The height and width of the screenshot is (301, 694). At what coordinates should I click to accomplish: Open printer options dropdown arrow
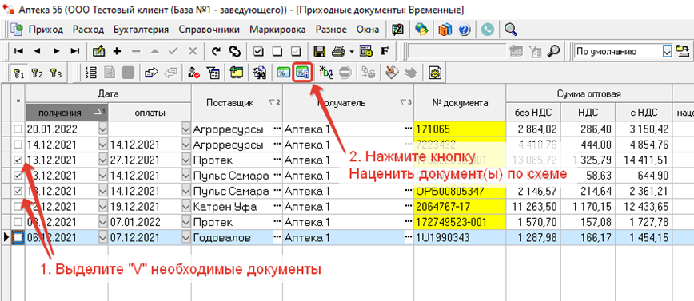tap(352, 52)
